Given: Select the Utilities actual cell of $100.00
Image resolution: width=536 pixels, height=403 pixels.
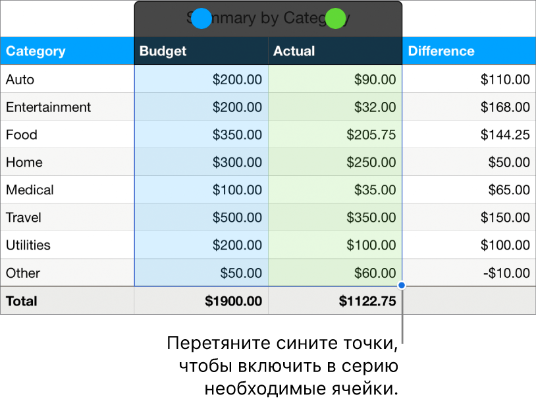Looking at the screenshot, I should [369, 245].
